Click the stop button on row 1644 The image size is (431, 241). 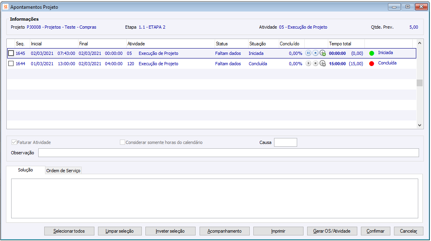[315, 63]
